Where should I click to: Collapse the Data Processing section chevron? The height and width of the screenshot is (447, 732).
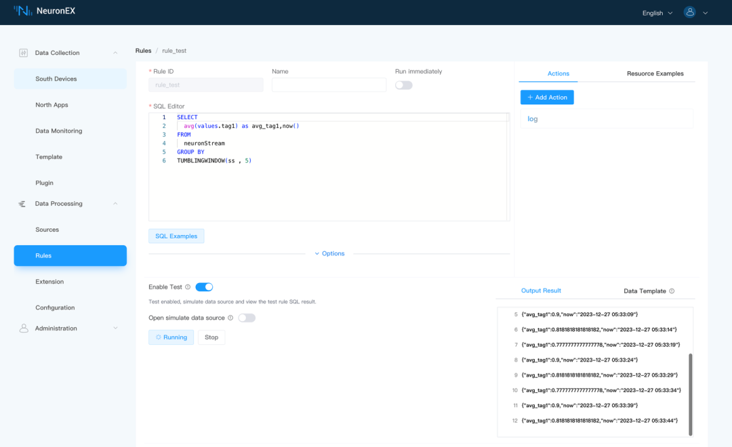(x=115, y=204)
